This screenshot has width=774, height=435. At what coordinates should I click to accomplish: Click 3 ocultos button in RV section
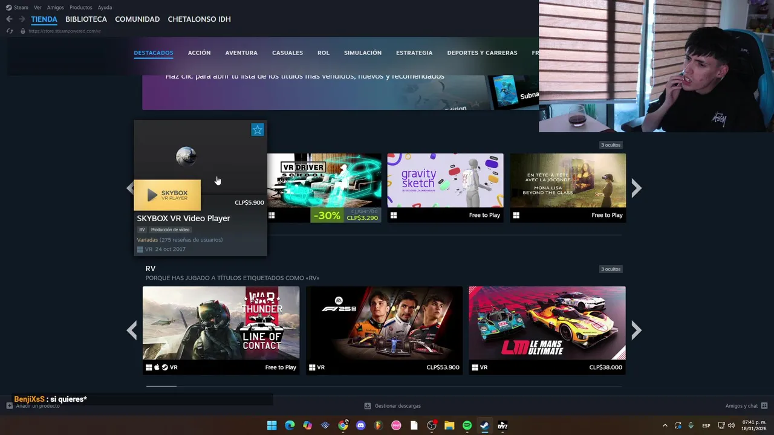611,269
